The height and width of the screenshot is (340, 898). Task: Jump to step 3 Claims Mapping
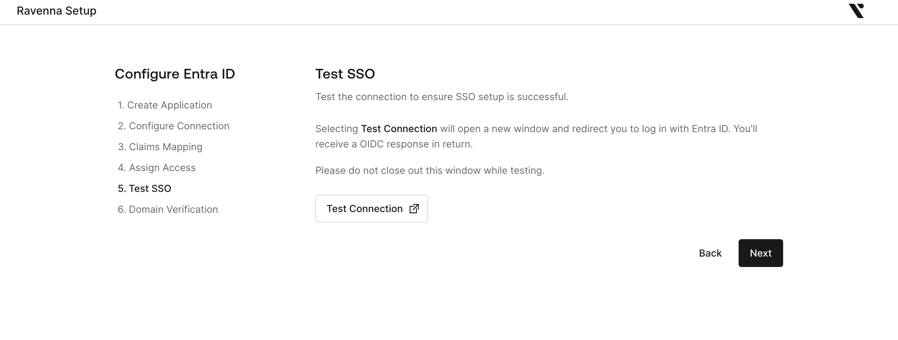[x=160, y=147]
